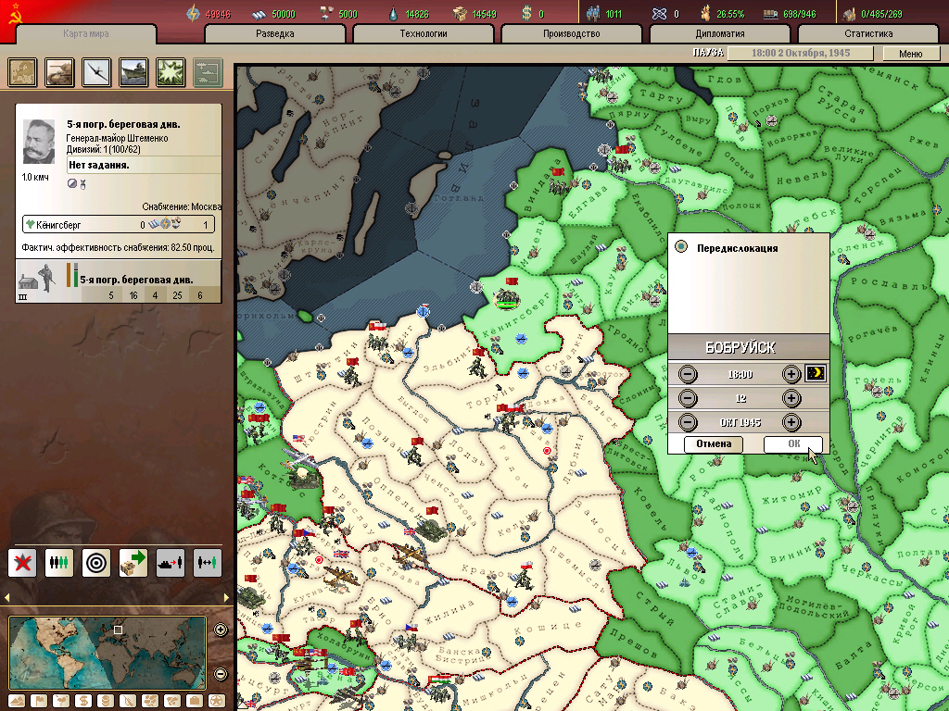The width and height of the screenshot is (949, 711).
Task: Click the reorganize soldiers icon
Action: [59, 562]
